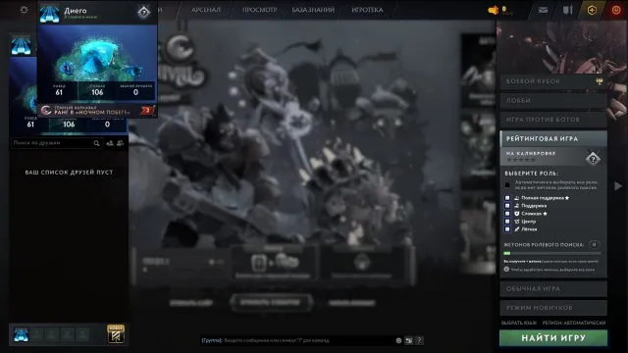
Task: Click the gold Dota Plus hexagon icon
Action: coord(592,10)
